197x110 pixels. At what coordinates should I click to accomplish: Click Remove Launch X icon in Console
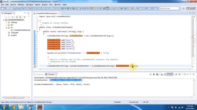tap(154, 75)
